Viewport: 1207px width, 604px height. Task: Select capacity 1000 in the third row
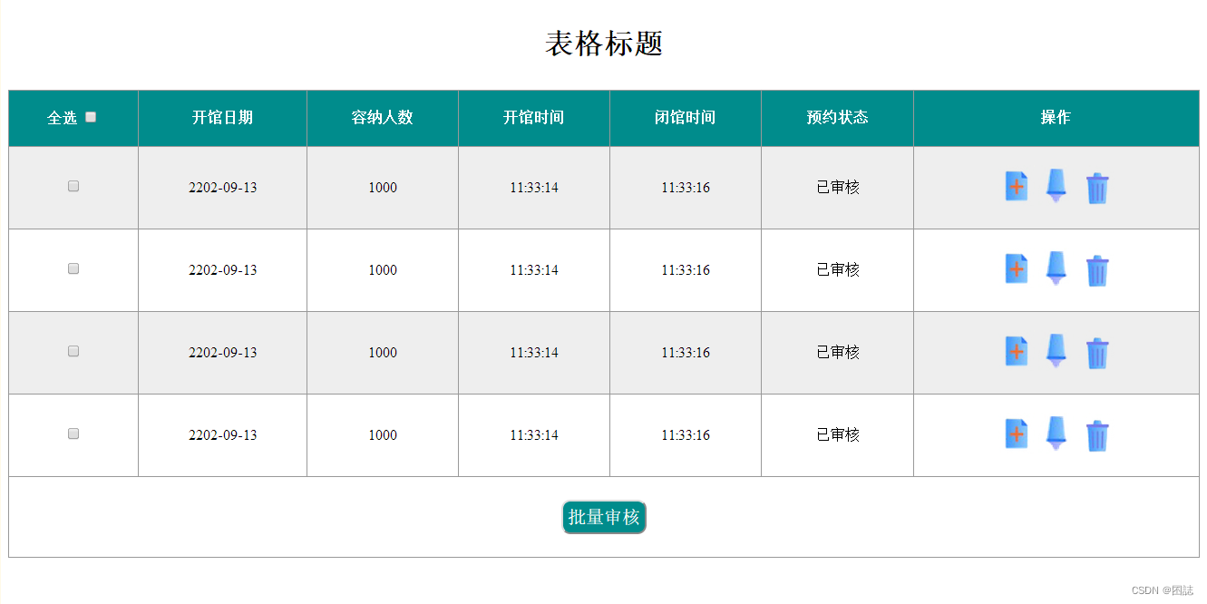coord(383,353)
